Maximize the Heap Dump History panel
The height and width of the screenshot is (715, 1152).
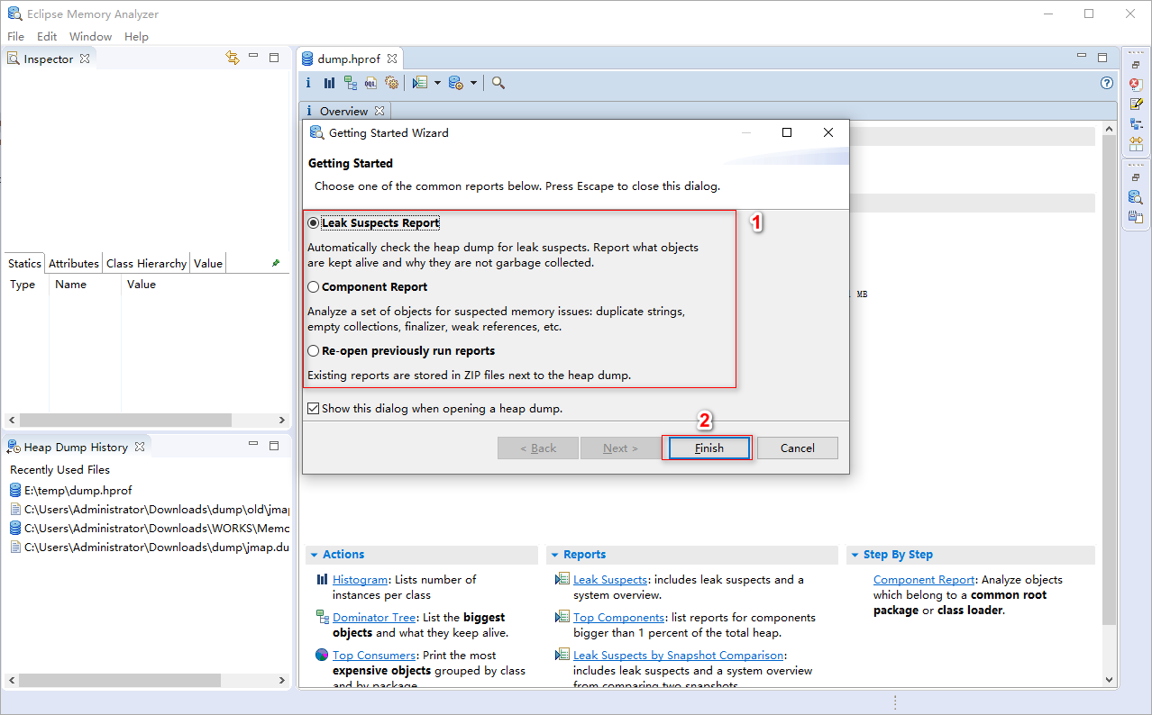pos(274,446)
